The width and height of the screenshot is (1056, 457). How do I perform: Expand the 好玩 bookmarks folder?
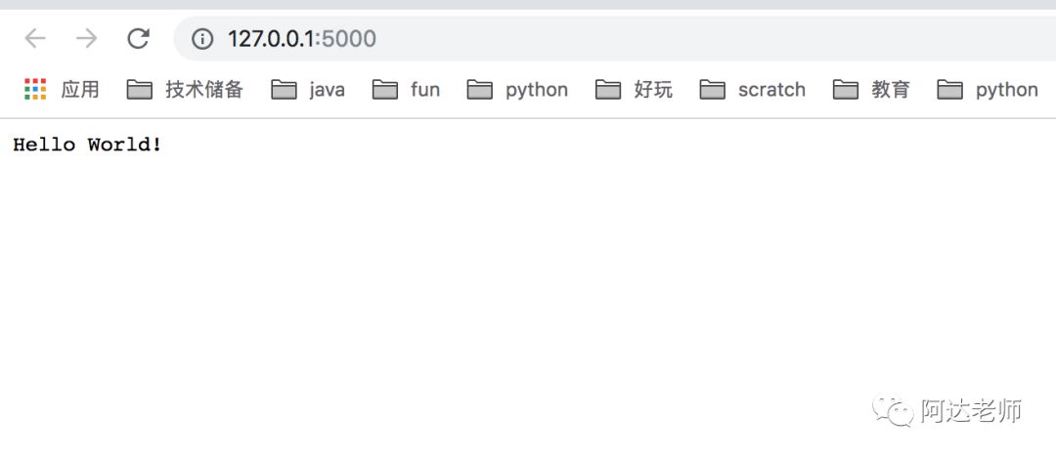click(x=634, y=90)
